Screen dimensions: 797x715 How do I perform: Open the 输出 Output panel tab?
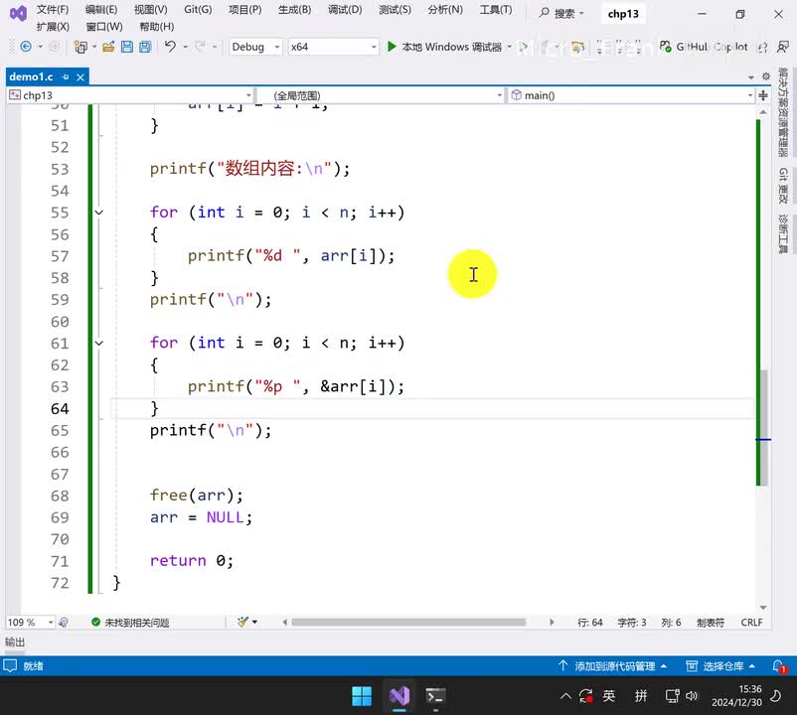[15, 642]
